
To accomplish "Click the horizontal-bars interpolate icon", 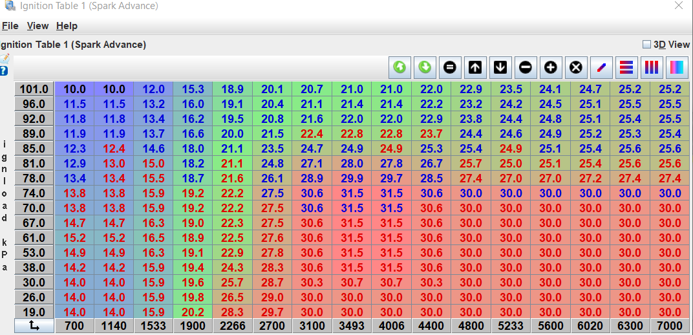I will [626, 67].
